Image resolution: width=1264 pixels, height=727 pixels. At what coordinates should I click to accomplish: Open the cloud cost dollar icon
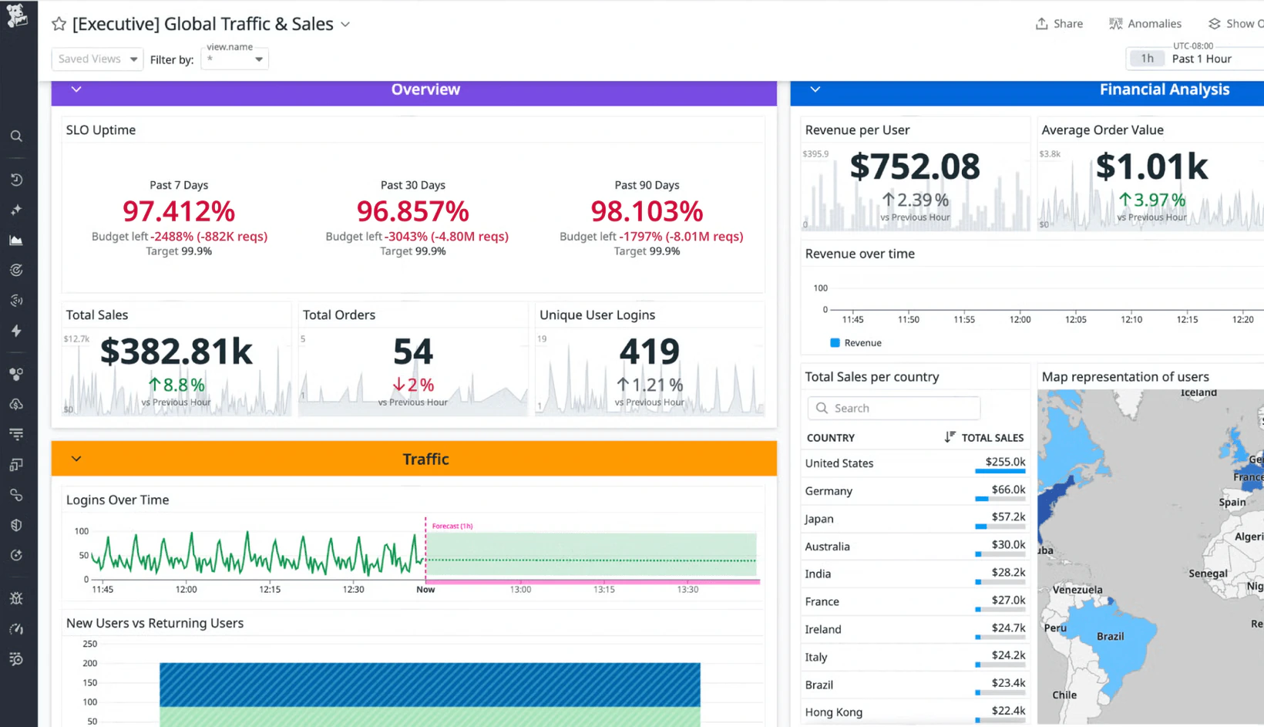tap(16, 404)
